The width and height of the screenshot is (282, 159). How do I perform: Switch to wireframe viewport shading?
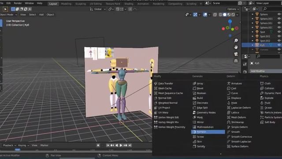pyautogui.click(x=220, y=15)
